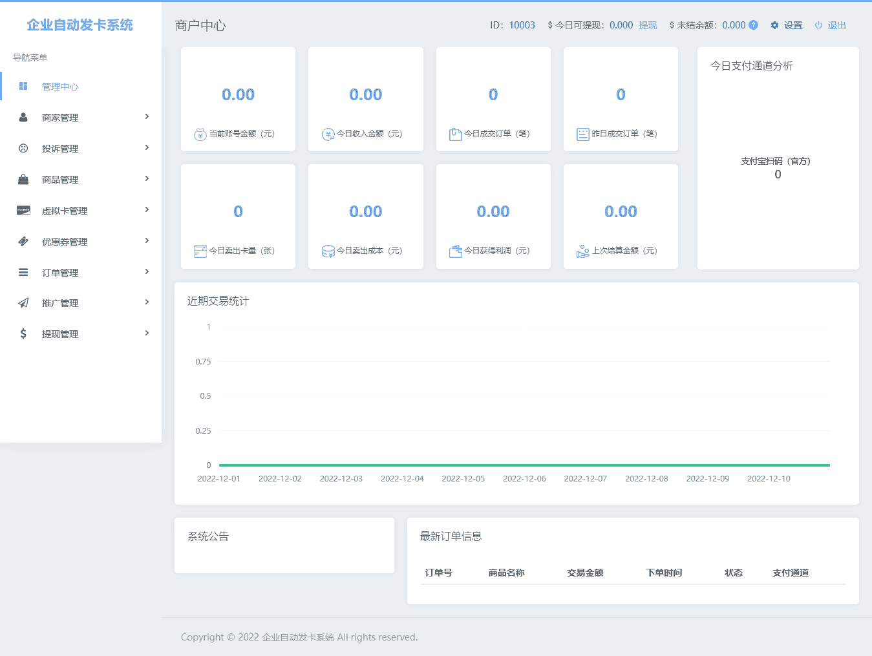Click the 退出 logout link
The image size is (872, 656).
tap(837, 25)
